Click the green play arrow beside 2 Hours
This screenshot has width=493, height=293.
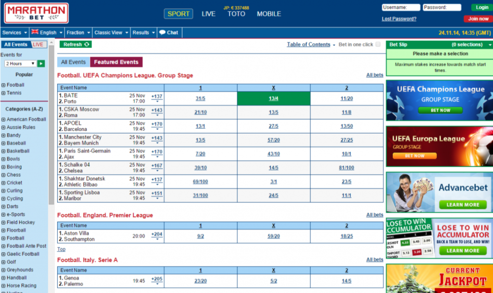click(41, 64)
